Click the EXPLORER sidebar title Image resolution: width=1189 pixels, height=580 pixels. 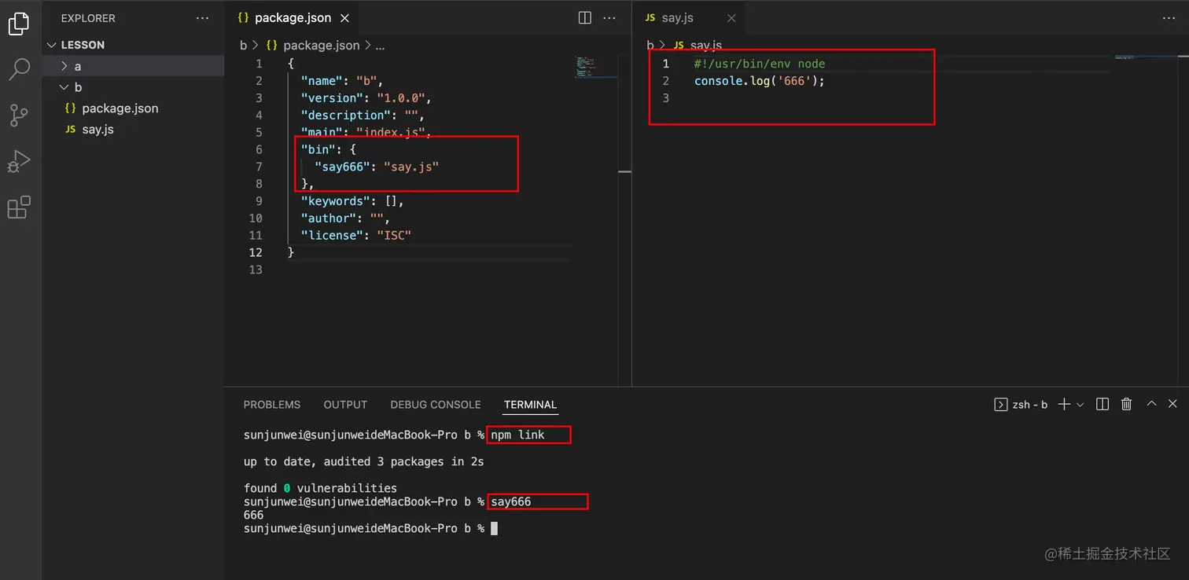pyautogui.click(x=88, y=18)
